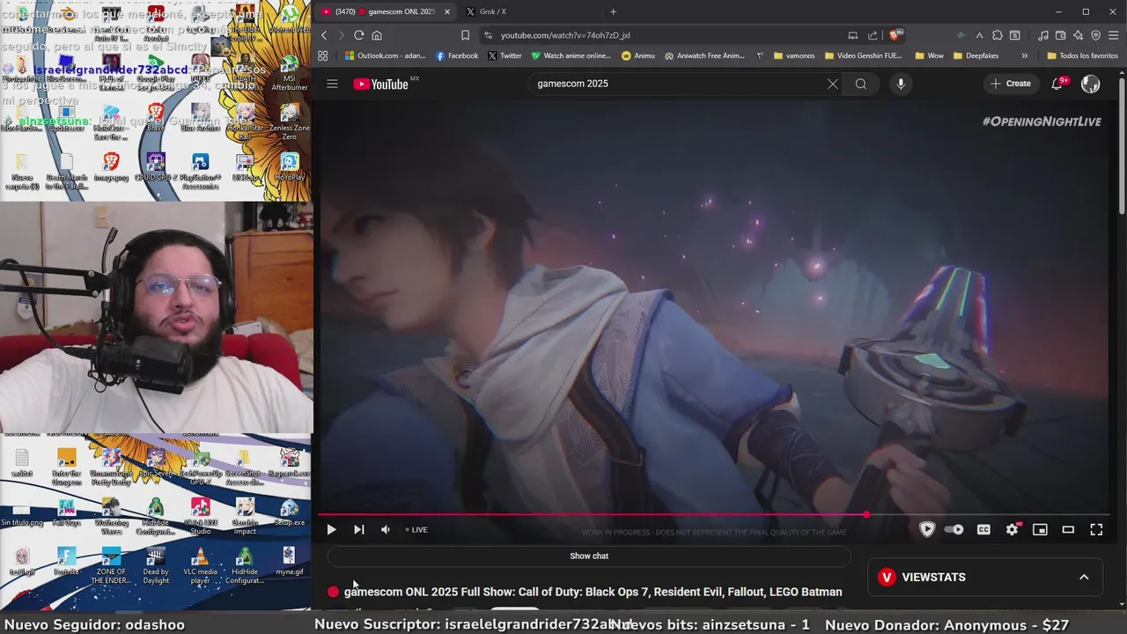
Task: Select the Enter the Gungeon desktop icon
Action: pos(66,467)
